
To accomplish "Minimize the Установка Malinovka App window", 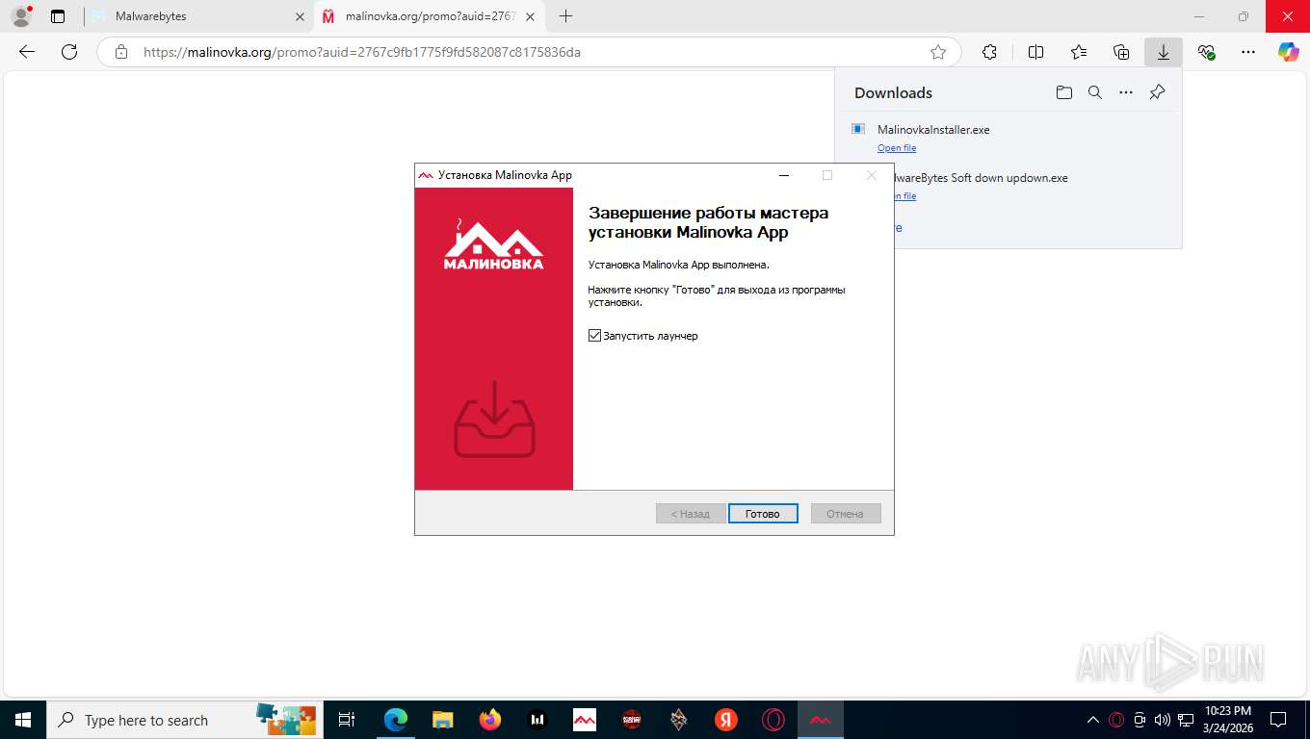I will click(x=784, y=175).
